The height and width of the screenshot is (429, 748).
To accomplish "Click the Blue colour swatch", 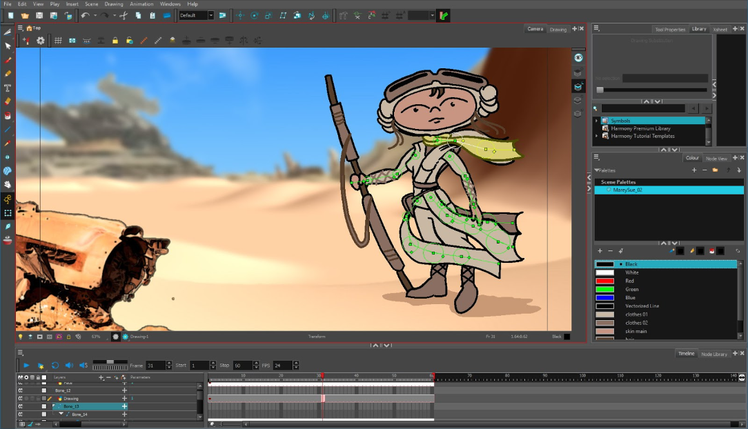I will click(604, 298).
